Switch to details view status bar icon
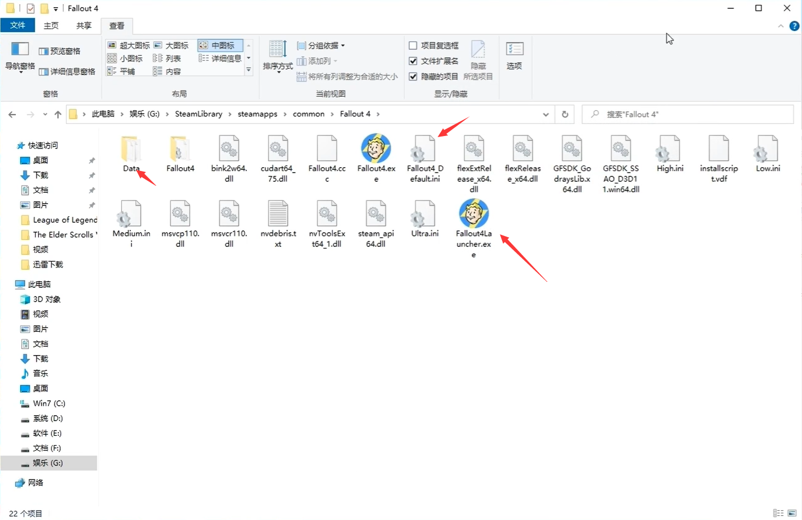Viewport: 802px width, 520px height. coord(779,513)
